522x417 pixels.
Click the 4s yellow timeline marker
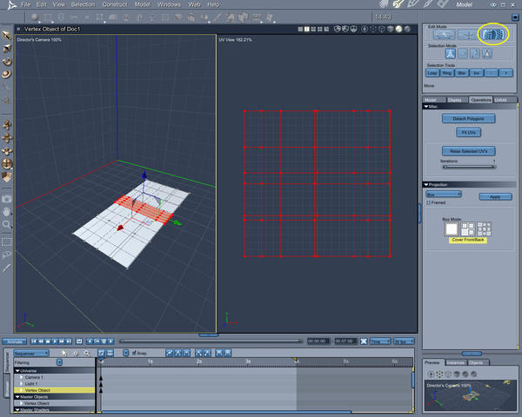[295, 360]
